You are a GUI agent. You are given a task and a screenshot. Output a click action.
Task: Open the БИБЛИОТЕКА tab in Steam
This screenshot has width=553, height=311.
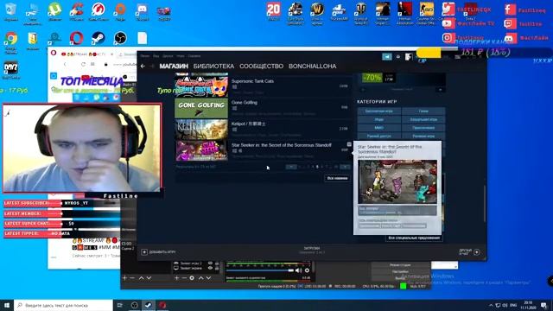click(x=213, y=66)
